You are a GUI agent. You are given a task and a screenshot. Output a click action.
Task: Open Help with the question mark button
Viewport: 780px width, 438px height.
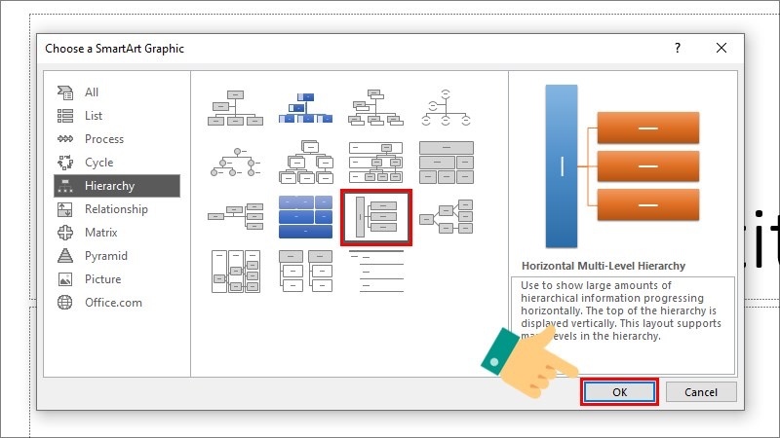pyautogui.click(x=678, y=48)
